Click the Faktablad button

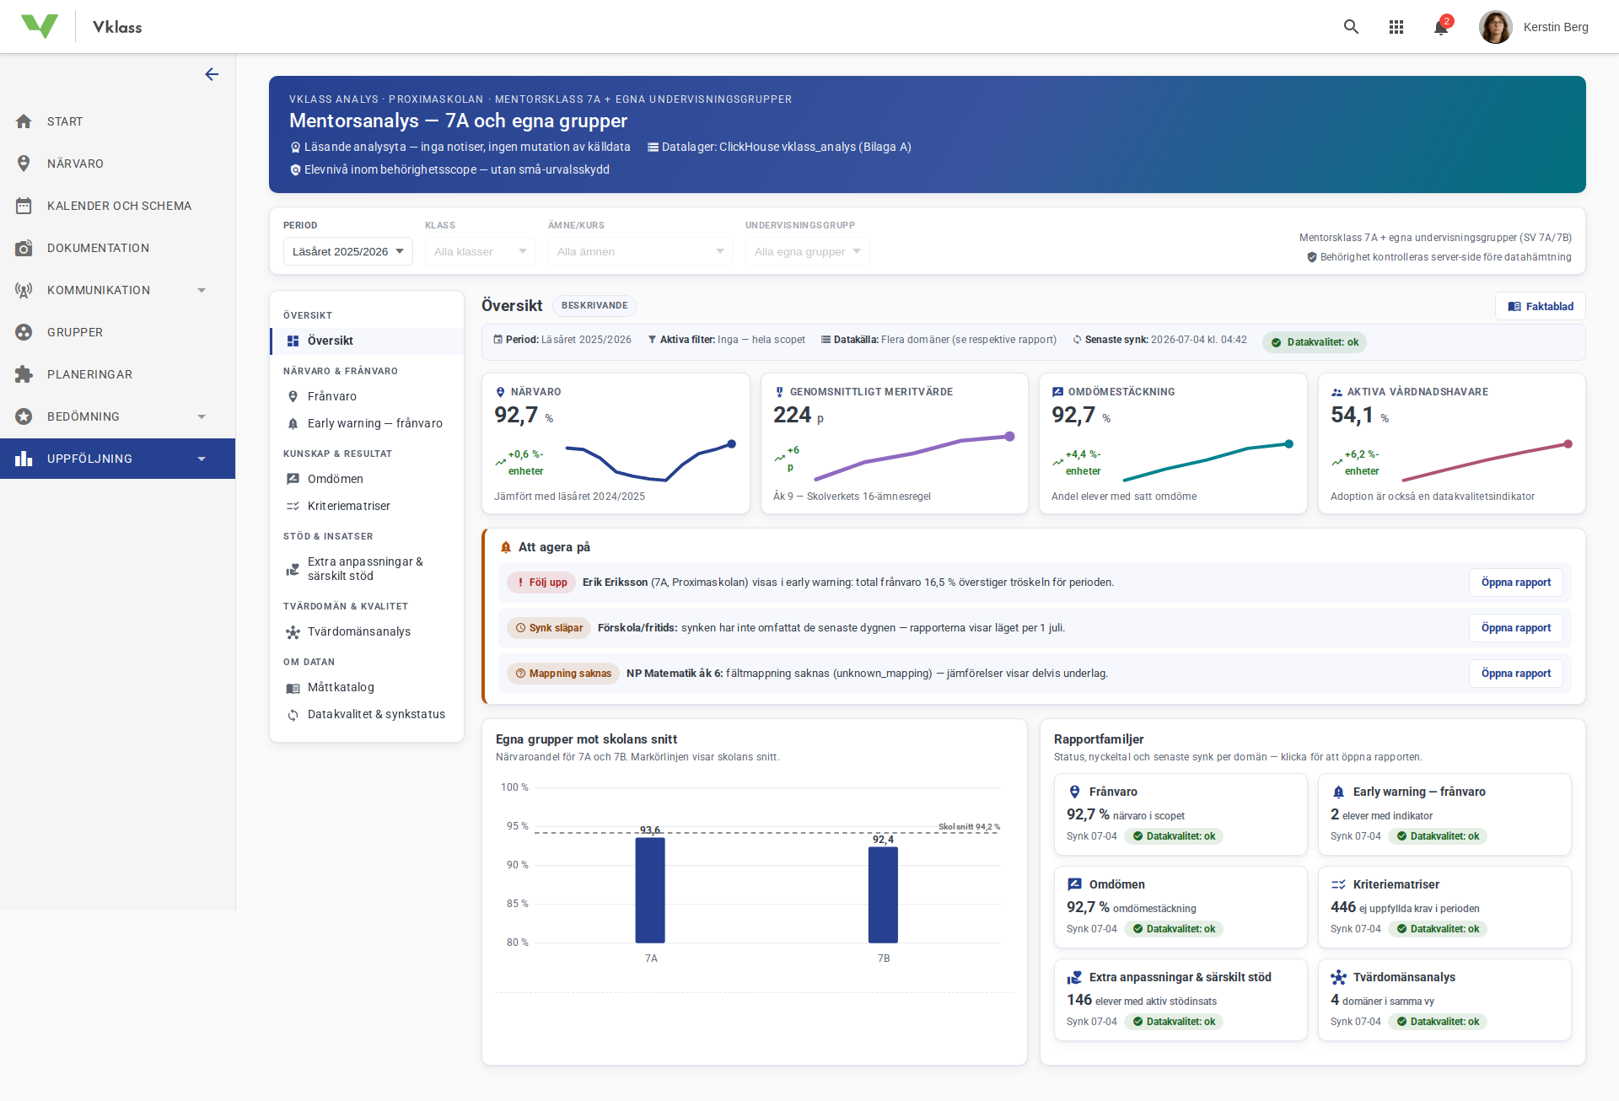pos(1541,306)
